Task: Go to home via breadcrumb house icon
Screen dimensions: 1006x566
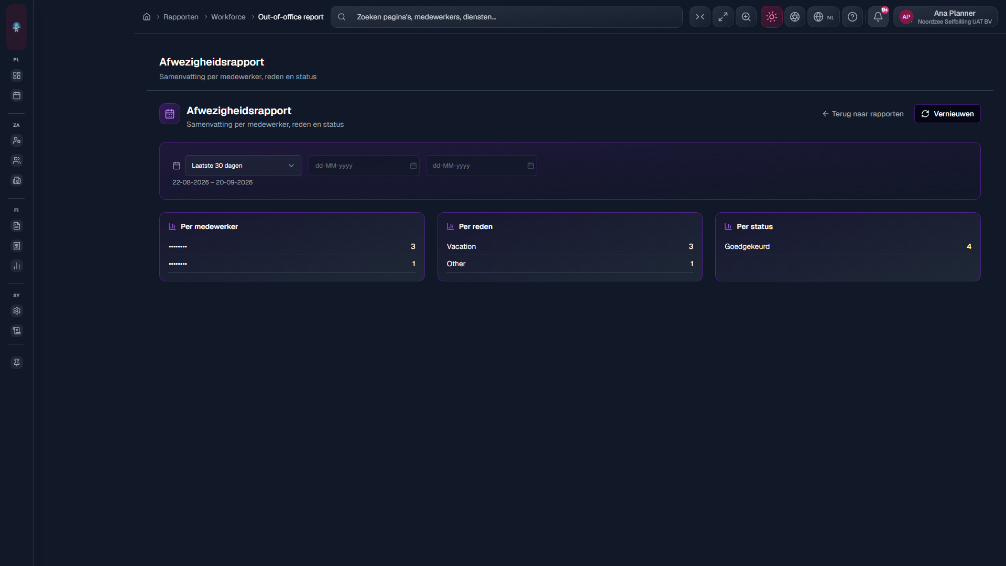Action: click(x=147, y=17)
